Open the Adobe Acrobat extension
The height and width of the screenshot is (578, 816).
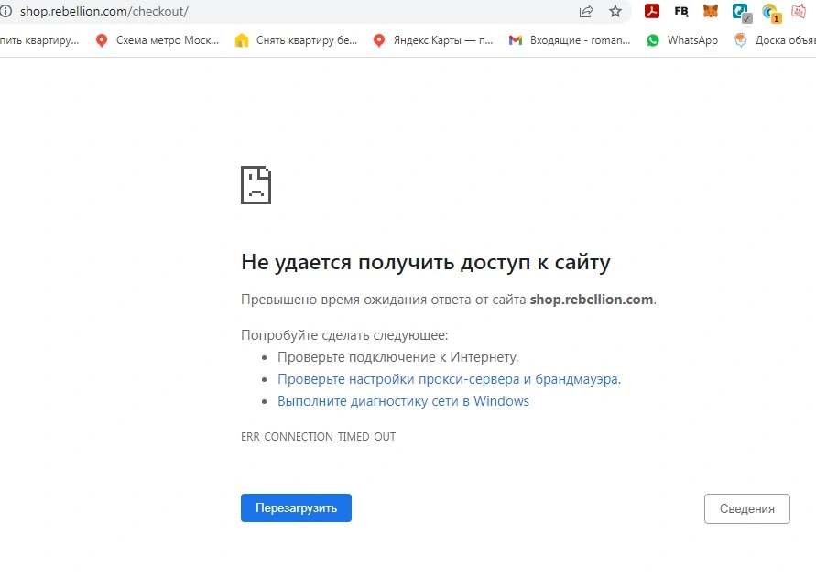(651, 11)
